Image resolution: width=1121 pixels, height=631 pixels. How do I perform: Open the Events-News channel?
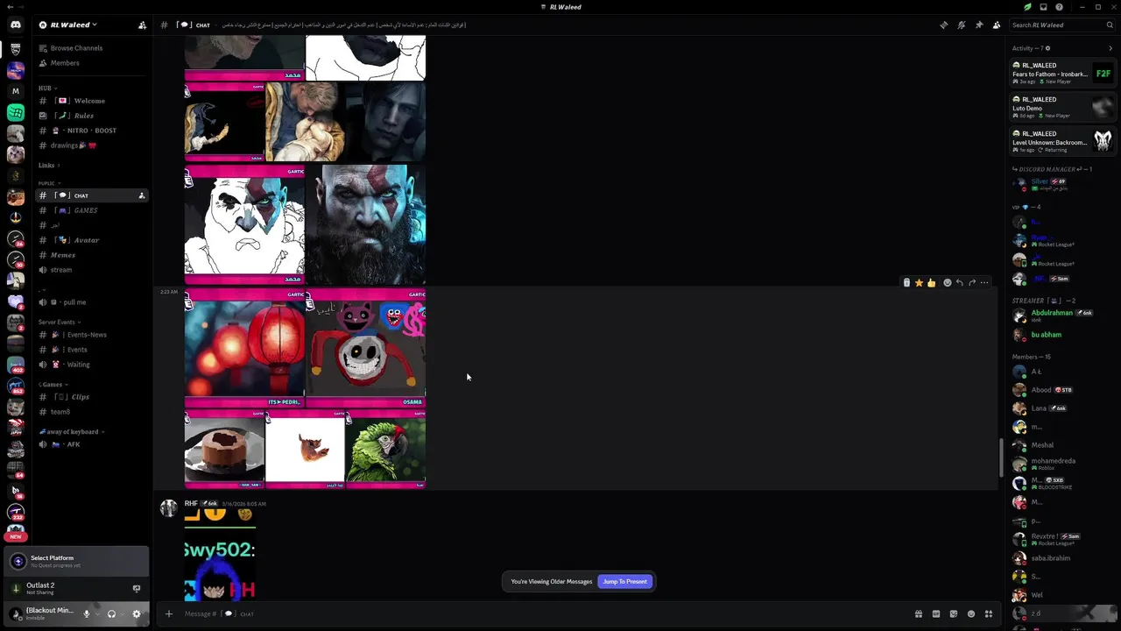pyautogui.click(x=92, y=335)
